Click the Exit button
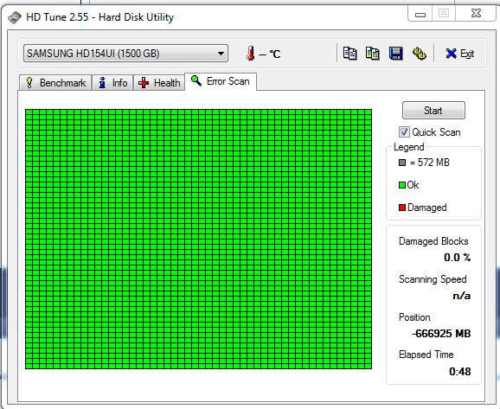The height and width of the screenshot is (409, 500). coord(459,54)
